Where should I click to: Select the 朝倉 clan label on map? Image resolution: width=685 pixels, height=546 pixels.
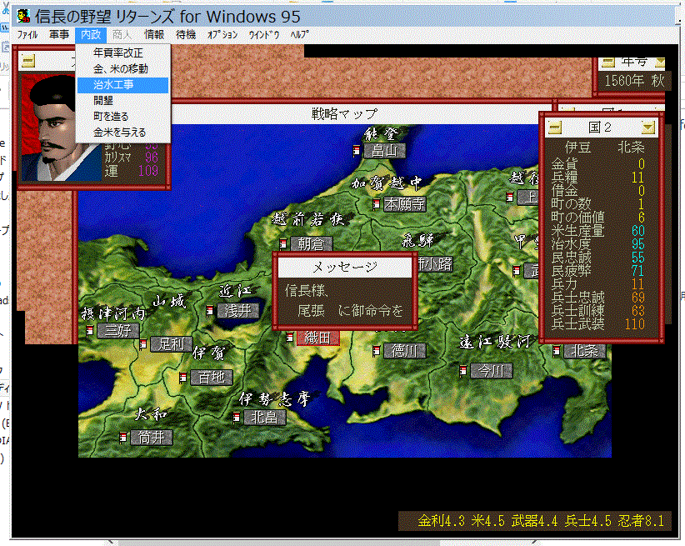312,243
